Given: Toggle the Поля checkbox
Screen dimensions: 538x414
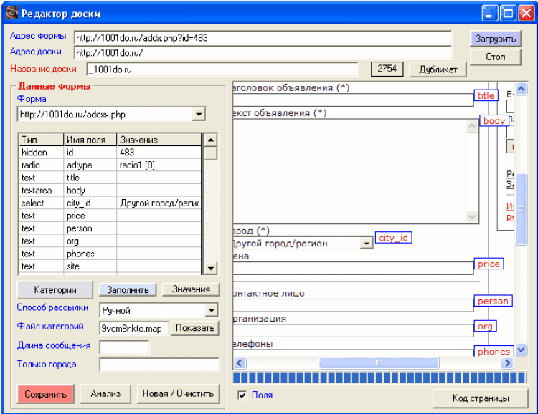Looking at the screenshot, I should pyautogui.click(x=242, y=395).
